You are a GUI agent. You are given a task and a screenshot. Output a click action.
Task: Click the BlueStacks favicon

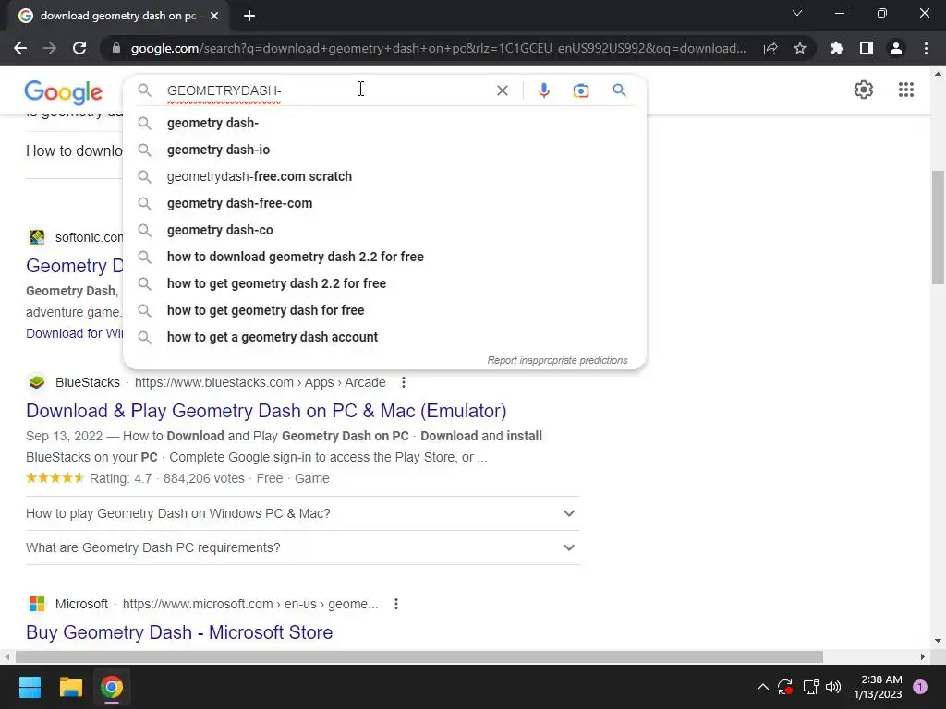click(x=37, y=382)
